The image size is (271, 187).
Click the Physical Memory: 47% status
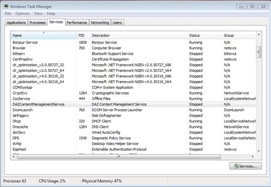(x=102, y=181)
